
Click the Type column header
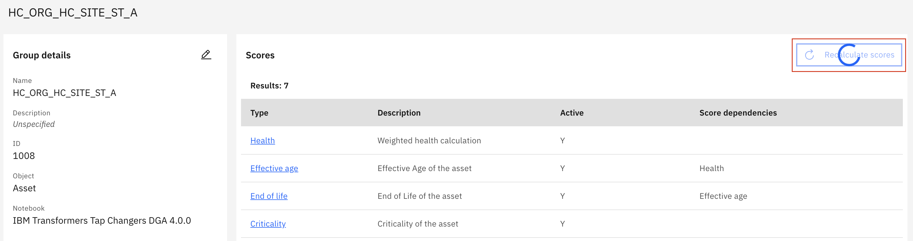(x=259, y=113)
